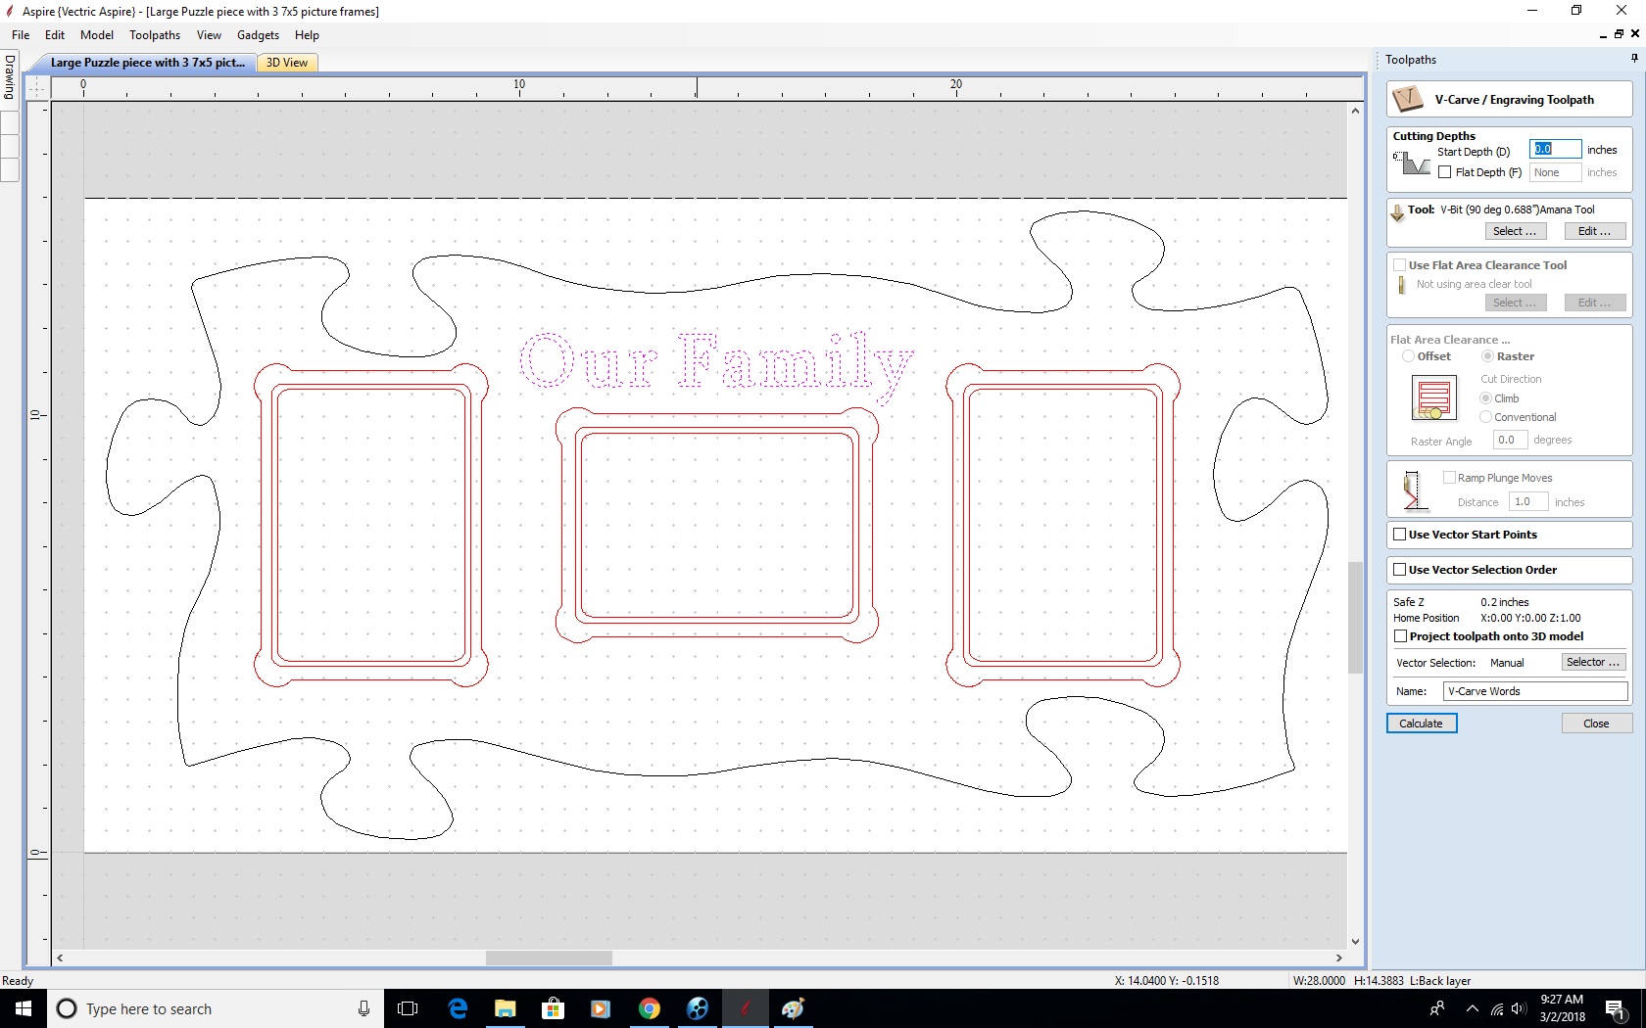Click the horizontal scrollbar thumb of the canvas
Screen dimensions: 1646x1028
pyautogui.click(x=549, y=958)
